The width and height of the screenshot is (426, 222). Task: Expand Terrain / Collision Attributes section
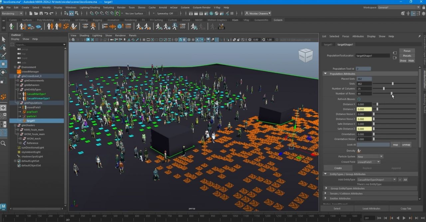[x=326, y=193]
